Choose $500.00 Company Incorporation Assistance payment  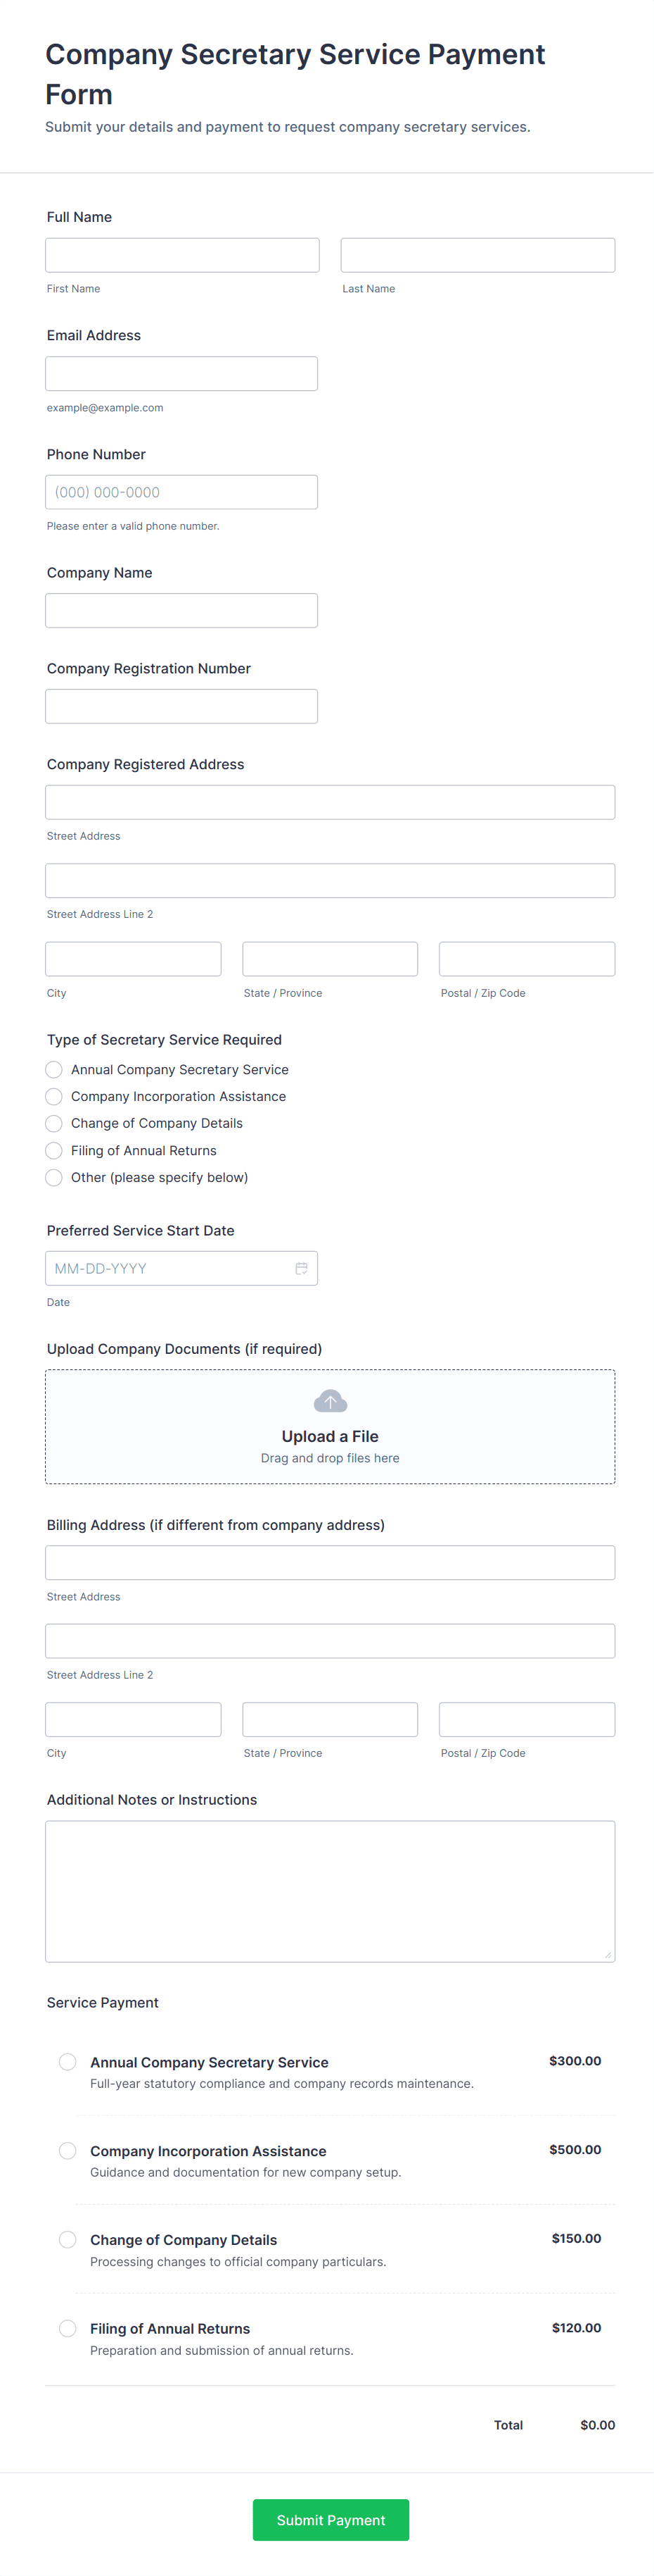68,2150
